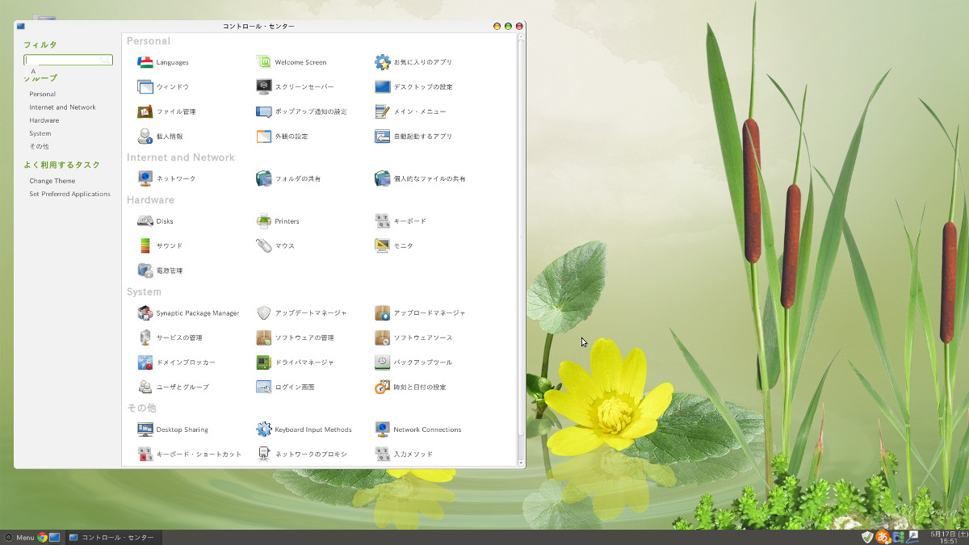Launch the Disks utility
Image resolution: width=969 pixels, height=545 pixels.
[155, 221]
